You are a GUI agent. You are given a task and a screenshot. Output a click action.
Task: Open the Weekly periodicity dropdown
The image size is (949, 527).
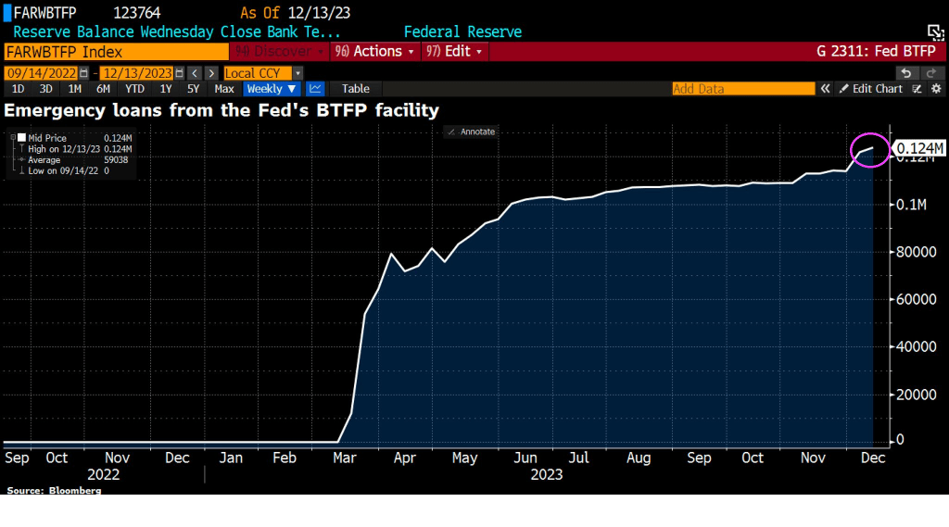tap(272, 89)
